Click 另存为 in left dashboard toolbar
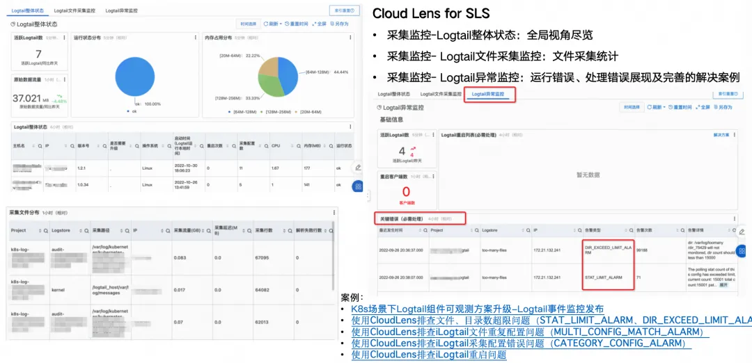752x363 pixels. click(x=340, y=24)
